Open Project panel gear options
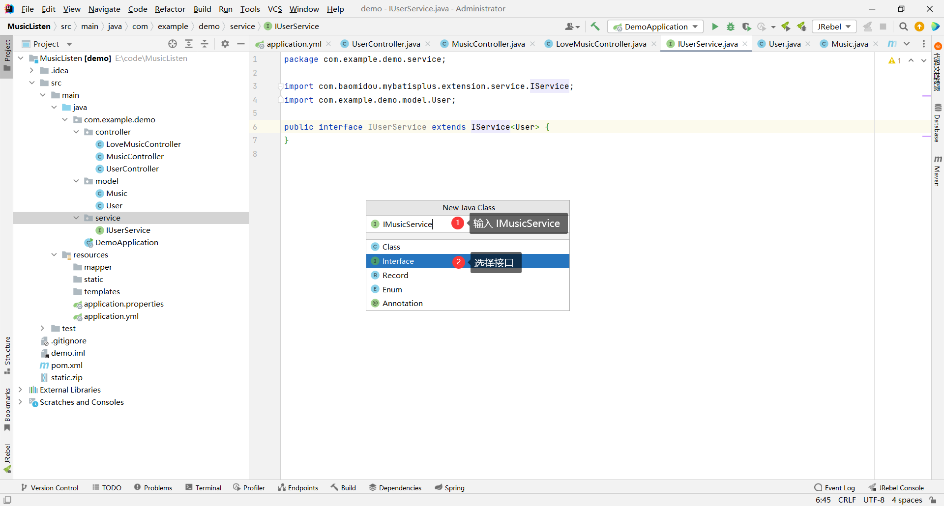Viewport: 944px width, 506px height. 225,44
